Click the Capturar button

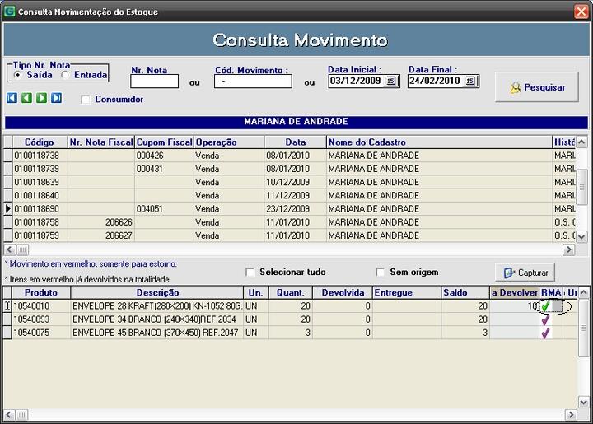point(525,273)
